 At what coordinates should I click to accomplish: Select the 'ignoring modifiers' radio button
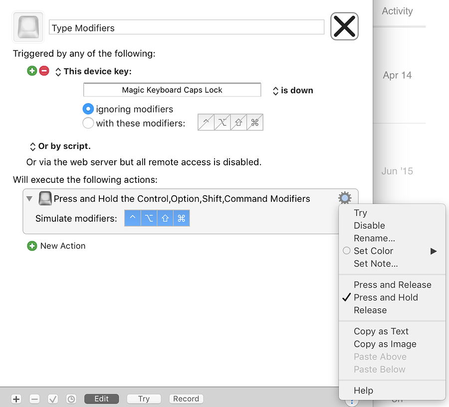(x=88, y=109)
